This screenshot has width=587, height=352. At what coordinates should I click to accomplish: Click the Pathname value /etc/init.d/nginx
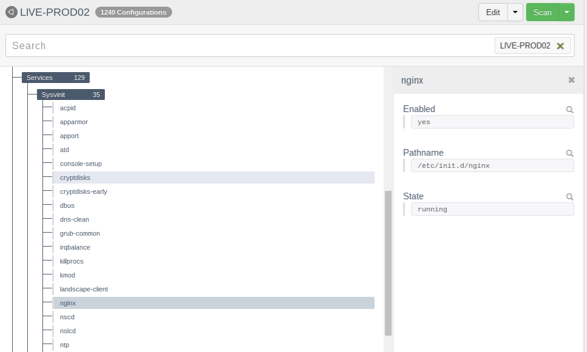click(x=492, y=166)
